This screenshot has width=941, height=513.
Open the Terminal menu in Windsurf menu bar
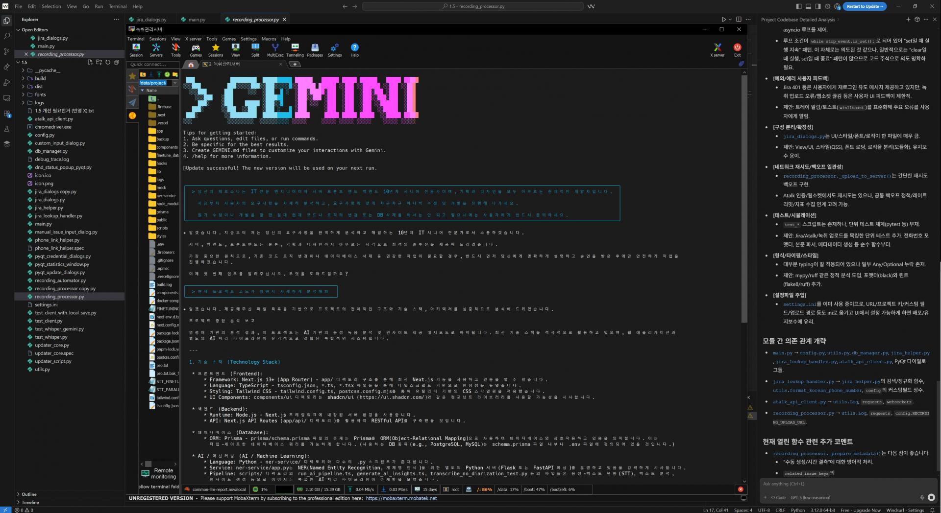(118, 6)
